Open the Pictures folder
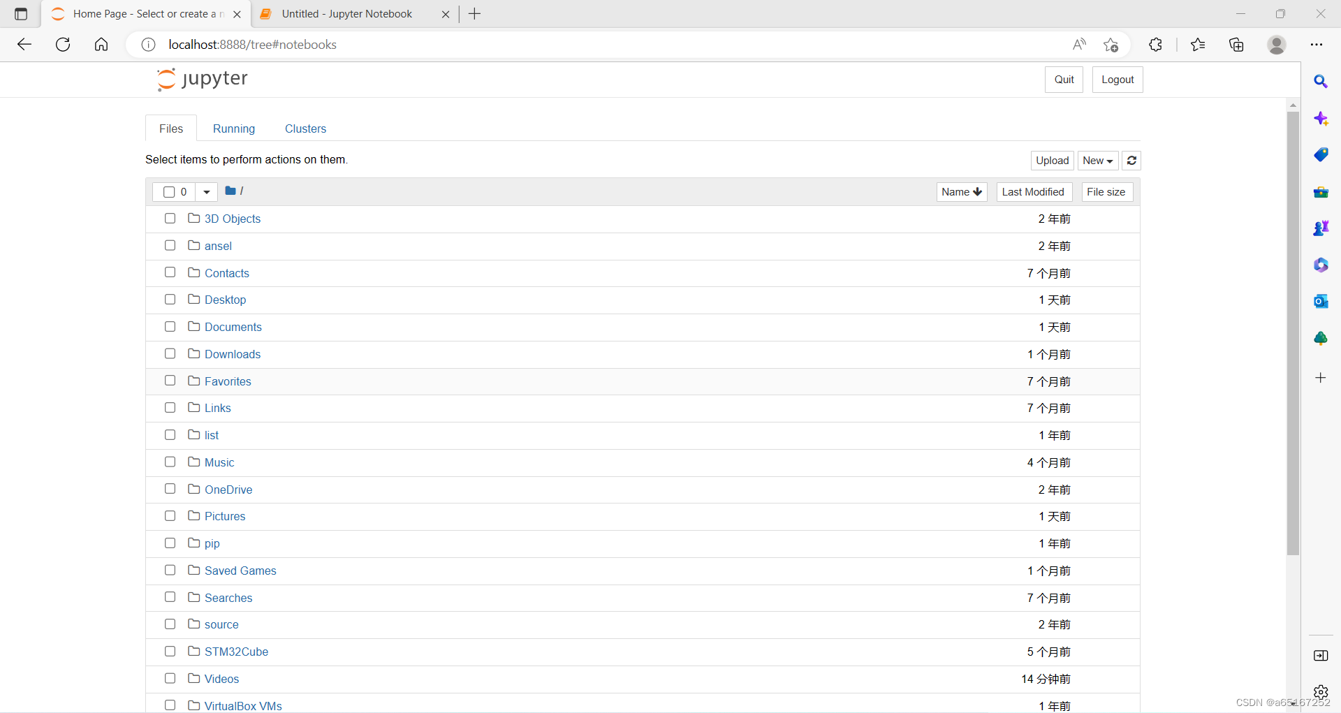The width and height of the screenshot is (1341, 713). [x=225, y=516]
